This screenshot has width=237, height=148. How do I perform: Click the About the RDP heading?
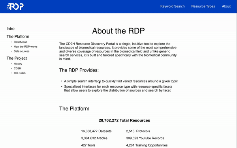pyautogui.click(x=118, y=31)
